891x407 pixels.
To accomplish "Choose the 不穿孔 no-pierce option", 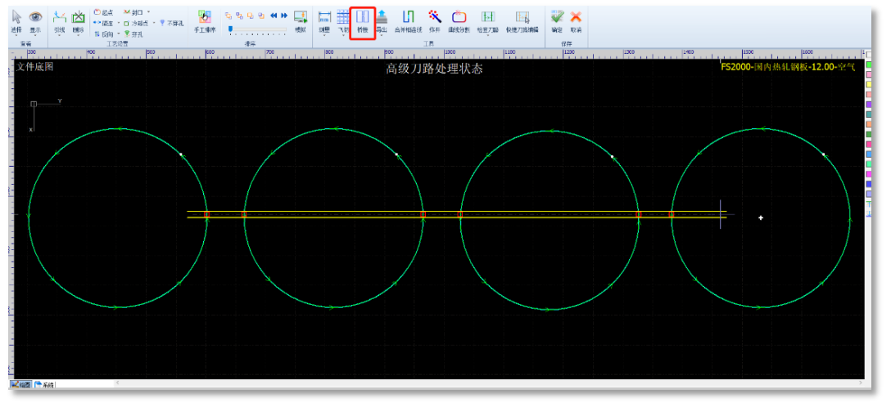I will (x=171, y=23).
